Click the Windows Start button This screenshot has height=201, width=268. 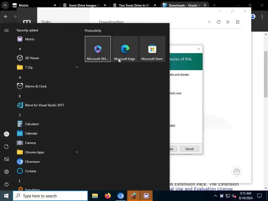[6, 196]
